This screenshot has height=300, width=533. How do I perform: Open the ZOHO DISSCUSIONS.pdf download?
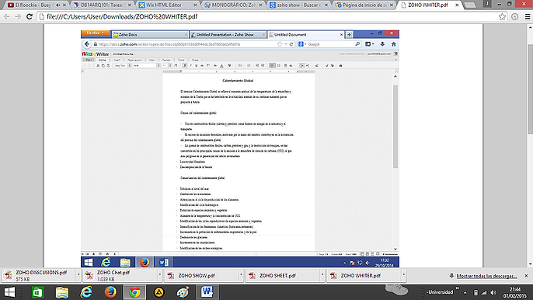tap(39, 275)
